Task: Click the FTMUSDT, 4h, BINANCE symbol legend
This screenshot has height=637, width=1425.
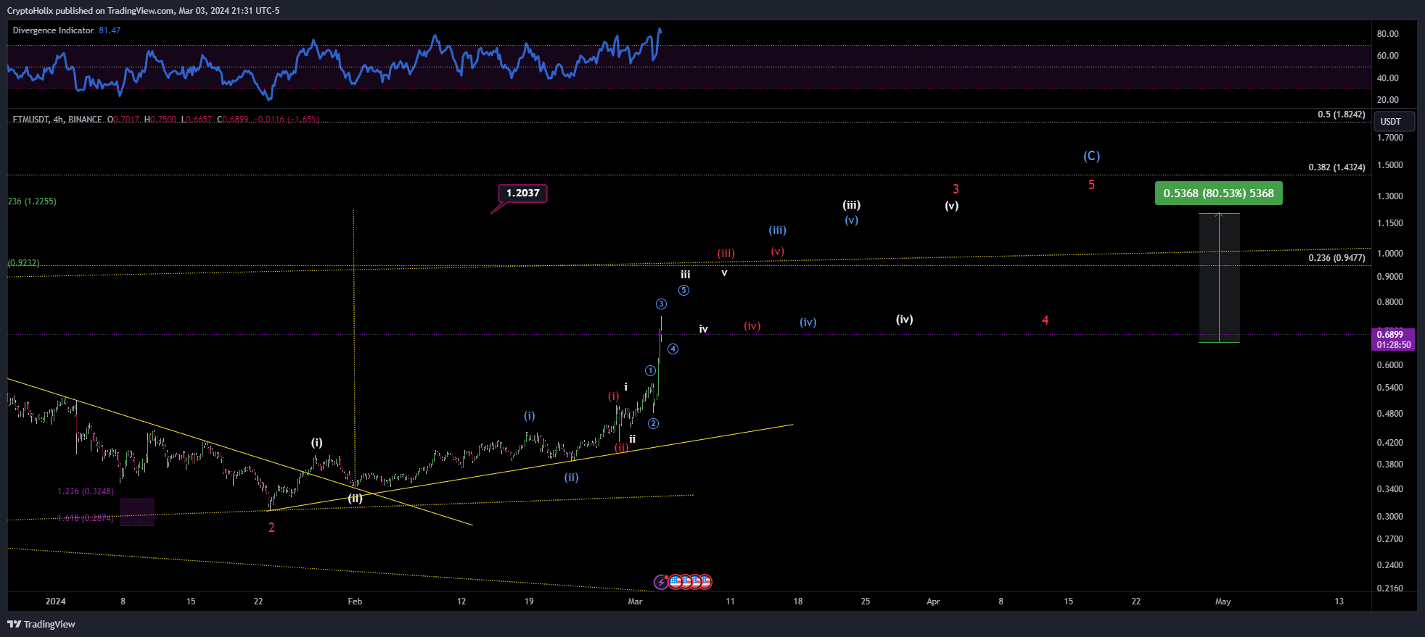Action: click(x=57, y=120)
